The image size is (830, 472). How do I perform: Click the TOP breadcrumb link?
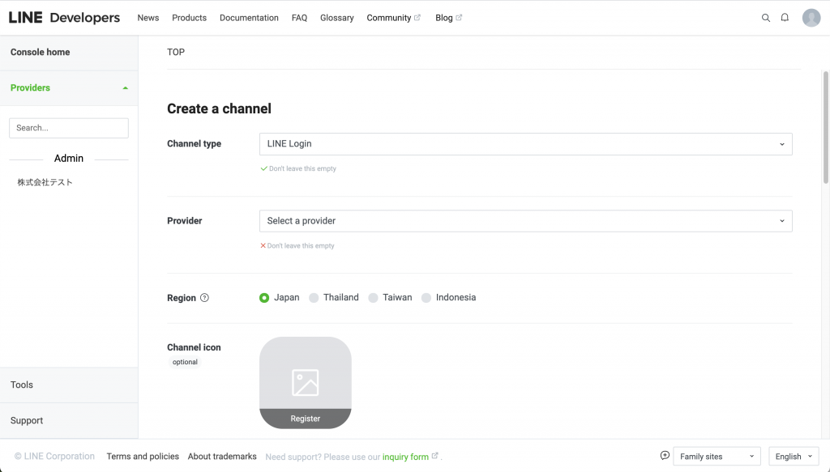click(176, 53)
